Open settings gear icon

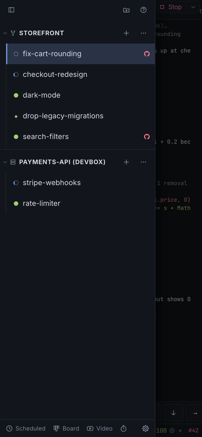[146, 428]
